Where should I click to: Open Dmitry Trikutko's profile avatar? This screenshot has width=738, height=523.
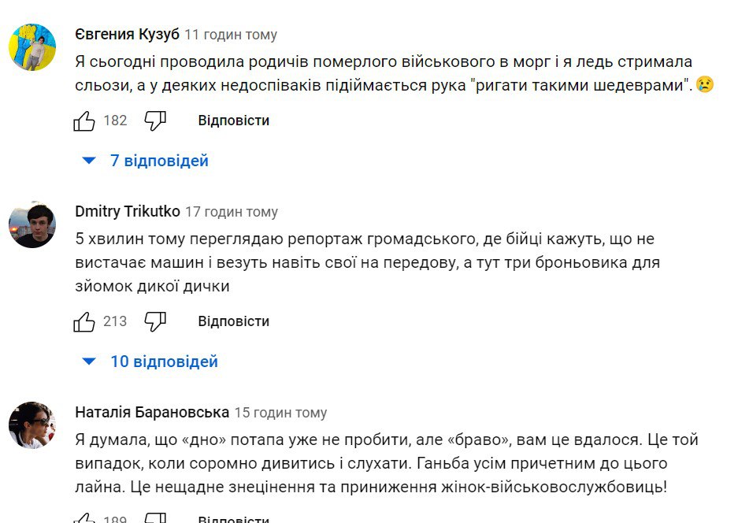[32, 224]
